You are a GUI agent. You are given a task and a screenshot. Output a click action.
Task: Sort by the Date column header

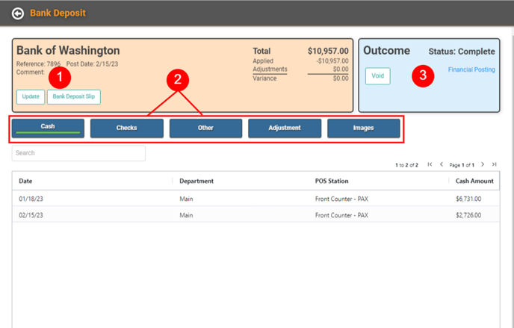pyautogui.click(x=26, y=181)
